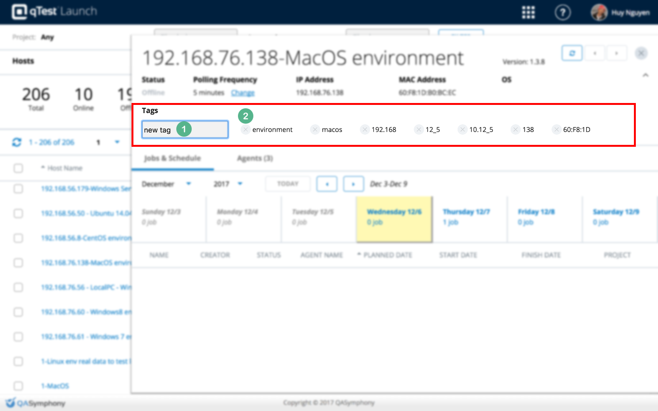Switch to Jobs & Schedule tab
658x411 pixels.
(172, 158)
